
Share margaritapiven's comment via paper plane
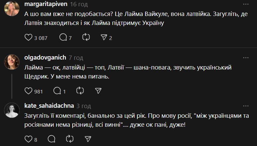pos(104,38)
